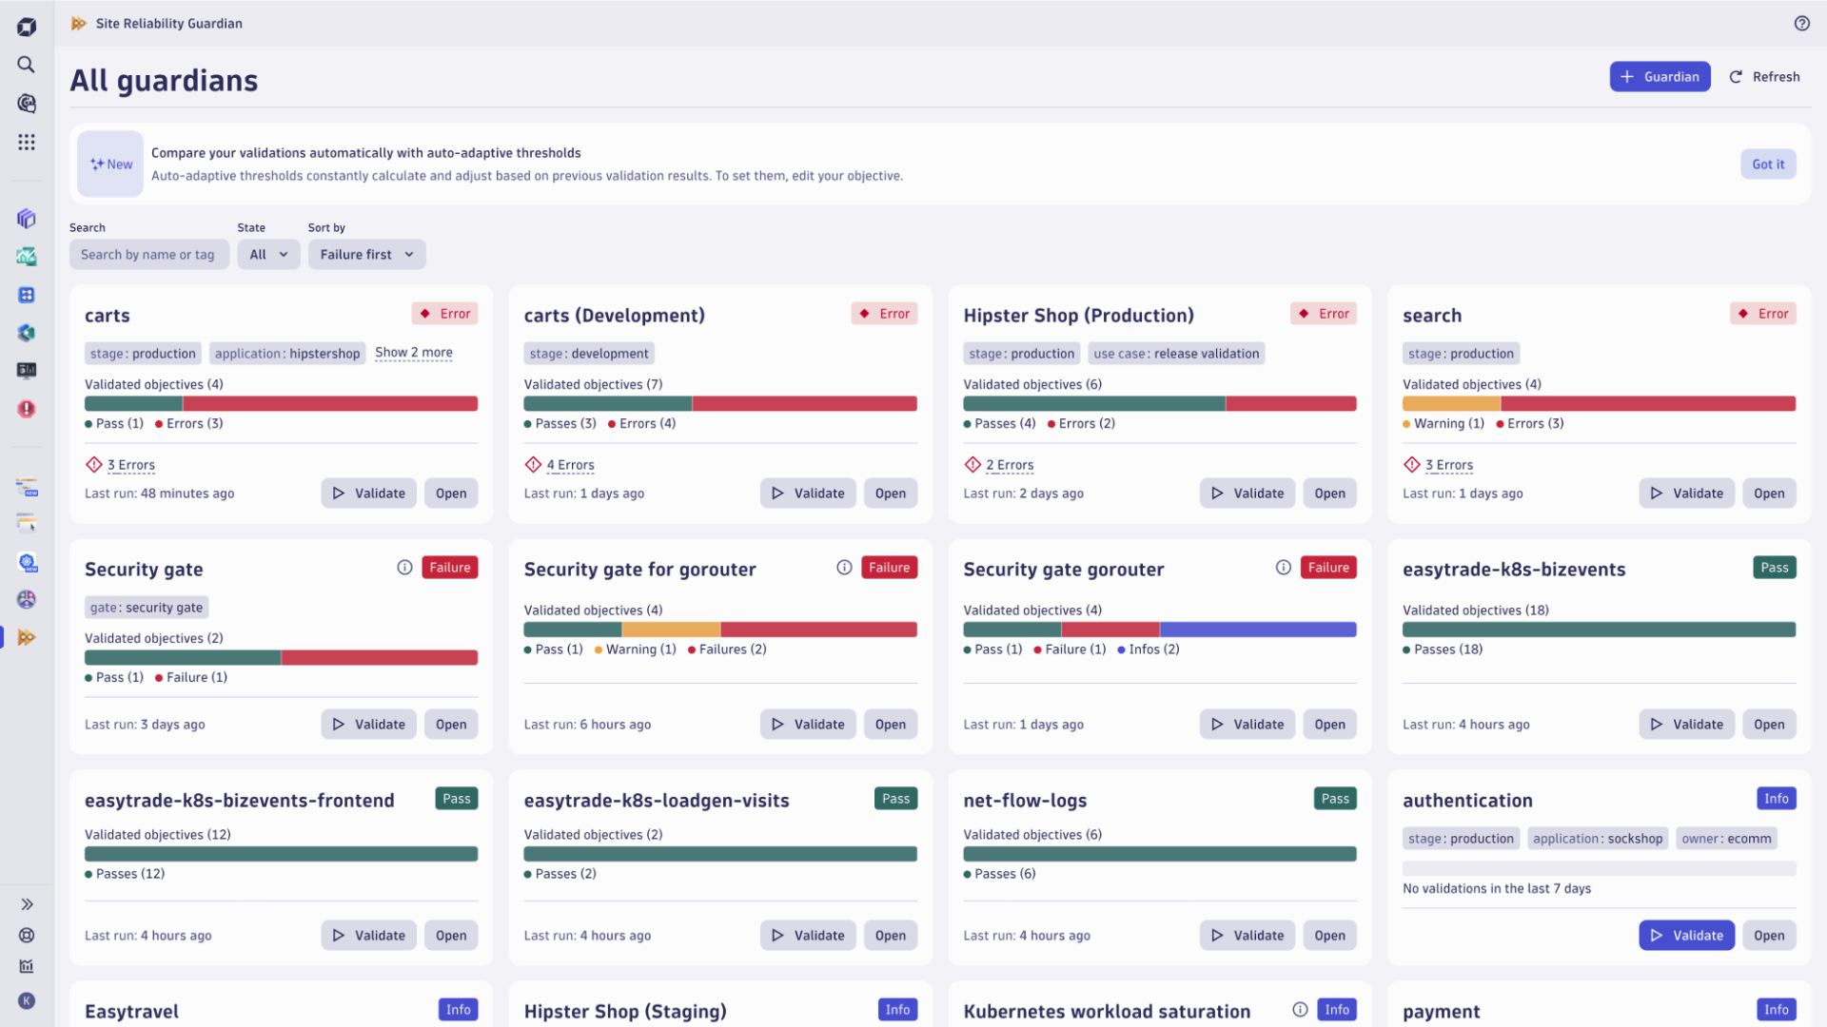Viewport: 1827px width, 1027px height.
Task: Click the search magnifier icon in sidebar
Action: (x=28, y=64)
